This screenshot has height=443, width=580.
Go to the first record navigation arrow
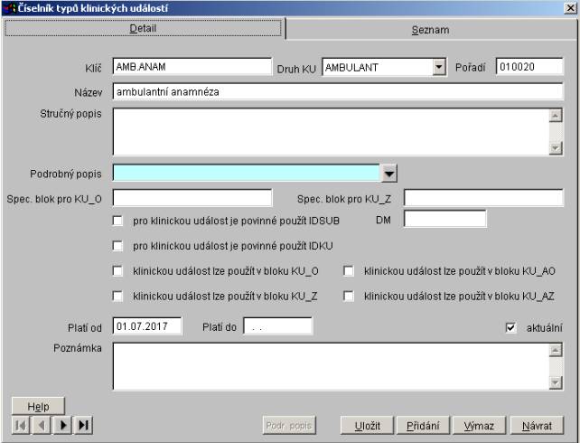point(20,424)
